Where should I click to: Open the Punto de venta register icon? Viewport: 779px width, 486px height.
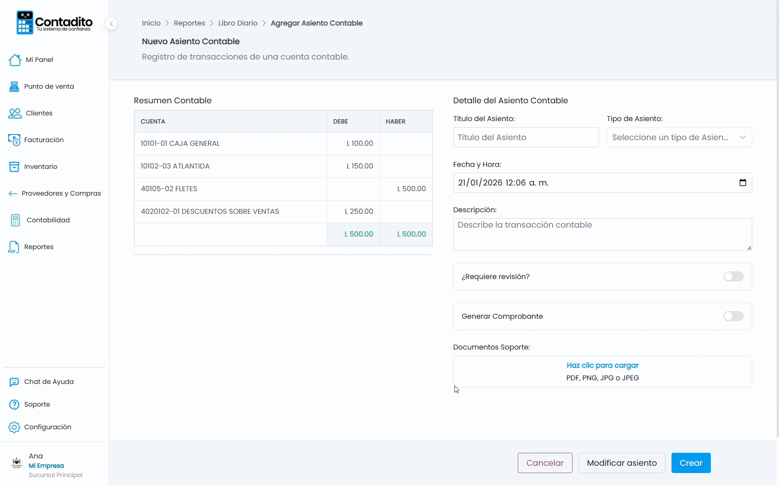tap(14, 86)
